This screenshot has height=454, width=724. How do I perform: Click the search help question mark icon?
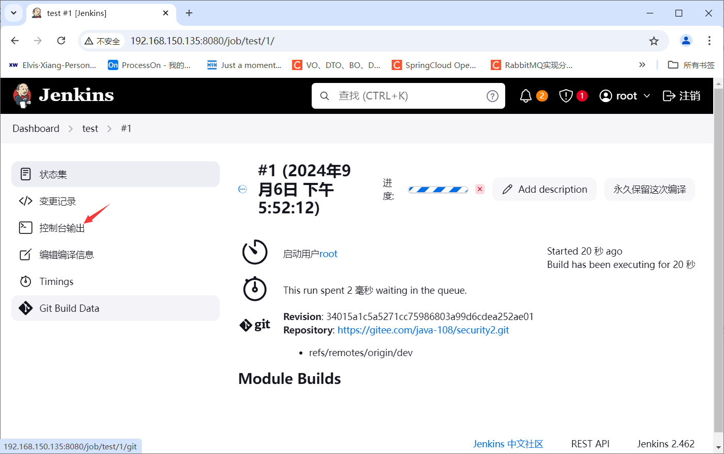492,96
